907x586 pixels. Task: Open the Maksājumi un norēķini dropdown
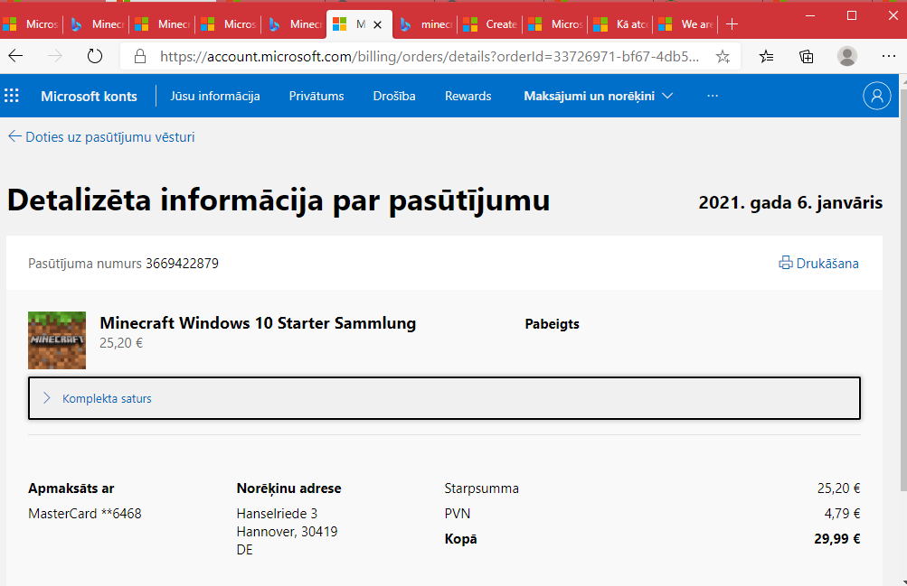point(598,96)
